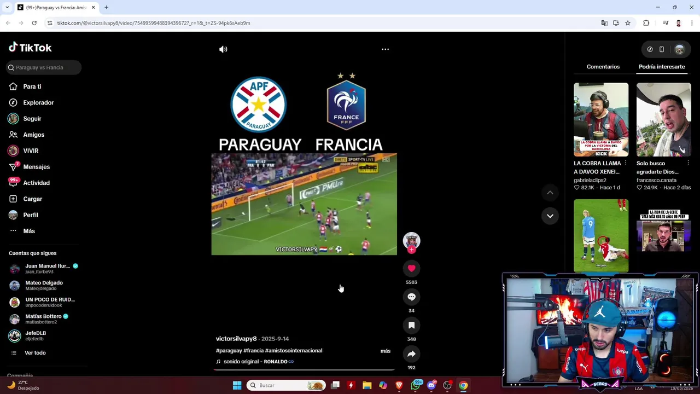This screenshot has width=700, height=394.
Task: Click the #paraguay hashtag
Action: (229, 351)
